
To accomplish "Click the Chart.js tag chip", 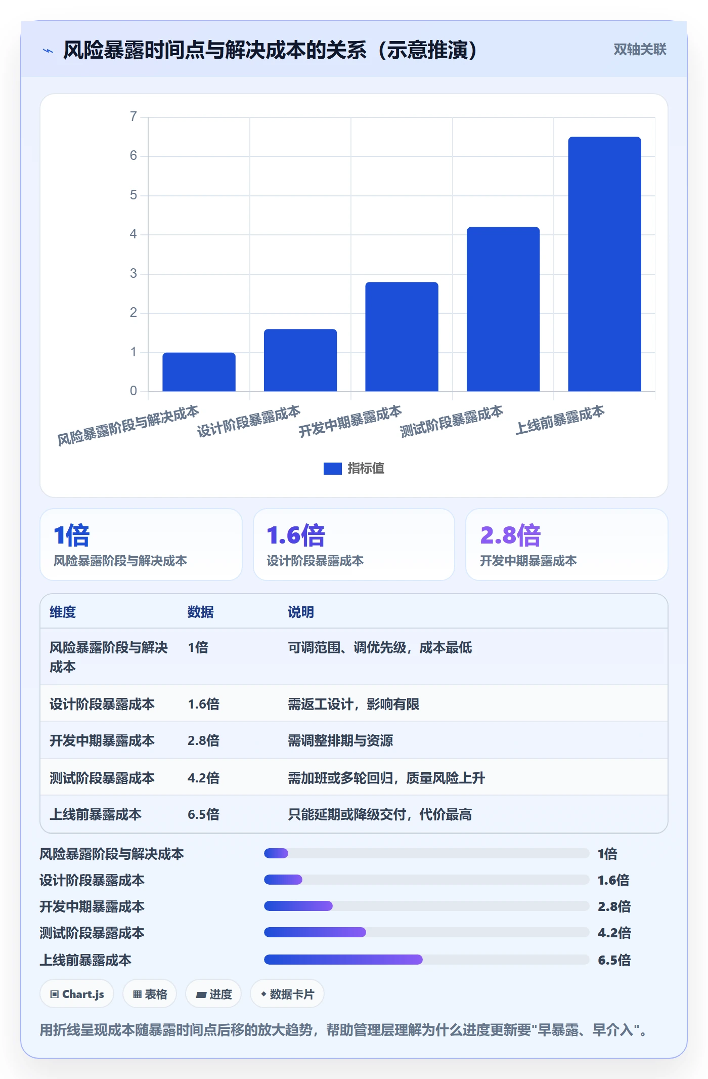I will click(x=77, y=994).
